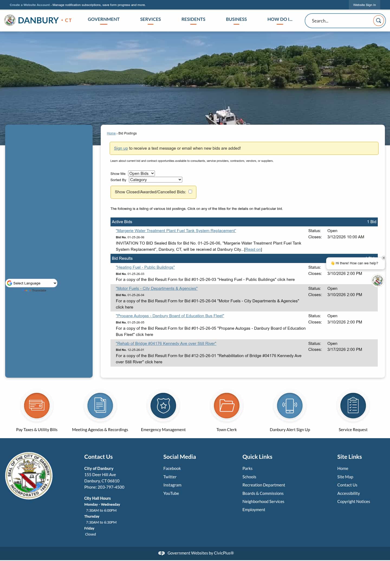Viewport: 390px width, 561px height.
Task: Click Contact Us under Site Links
Action: click(x=347, y=485)
